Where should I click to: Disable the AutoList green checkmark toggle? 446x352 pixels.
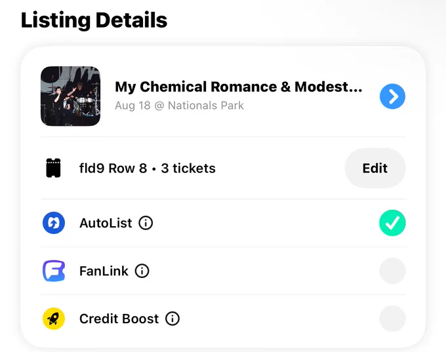(392, 223)
